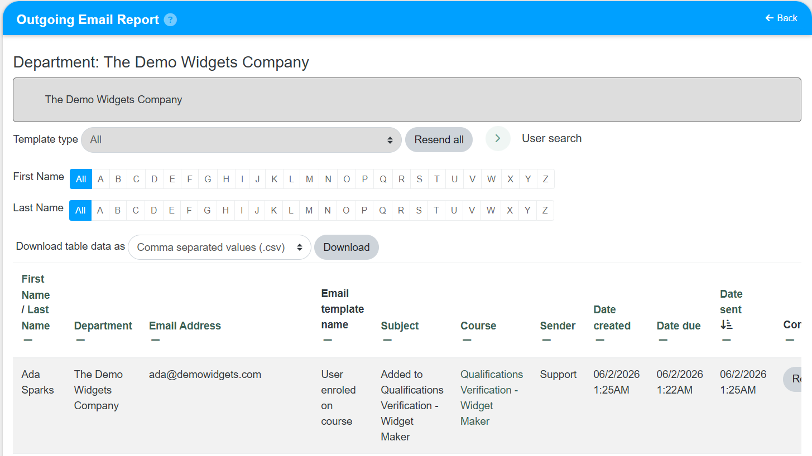Filter First Name by letter P

point(364,179)
